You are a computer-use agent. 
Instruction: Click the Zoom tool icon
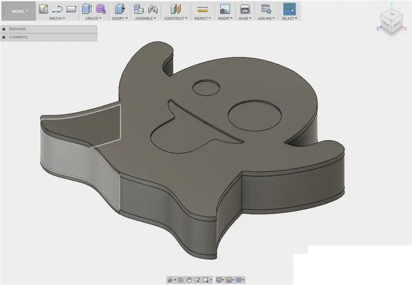click(x=197, y=280)
